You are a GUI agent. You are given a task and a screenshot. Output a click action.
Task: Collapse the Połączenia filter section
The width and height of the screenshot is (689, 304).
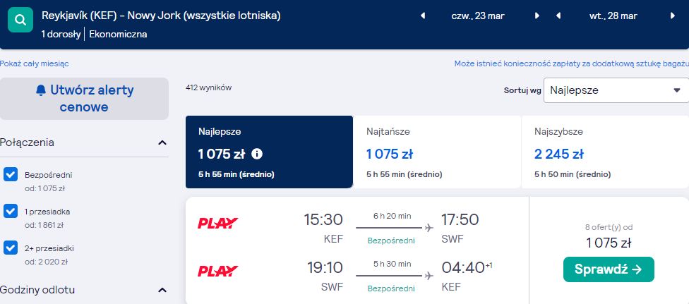coord(162,142)
